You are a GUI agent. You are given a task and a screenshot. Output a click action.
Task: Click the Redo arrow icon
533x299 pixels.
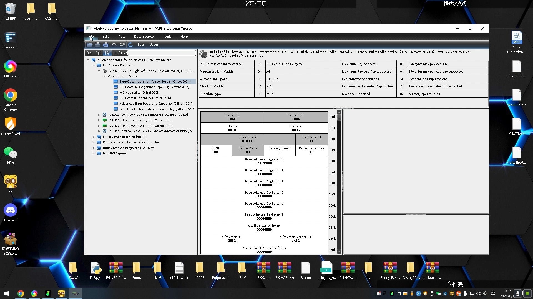(122, 45)
